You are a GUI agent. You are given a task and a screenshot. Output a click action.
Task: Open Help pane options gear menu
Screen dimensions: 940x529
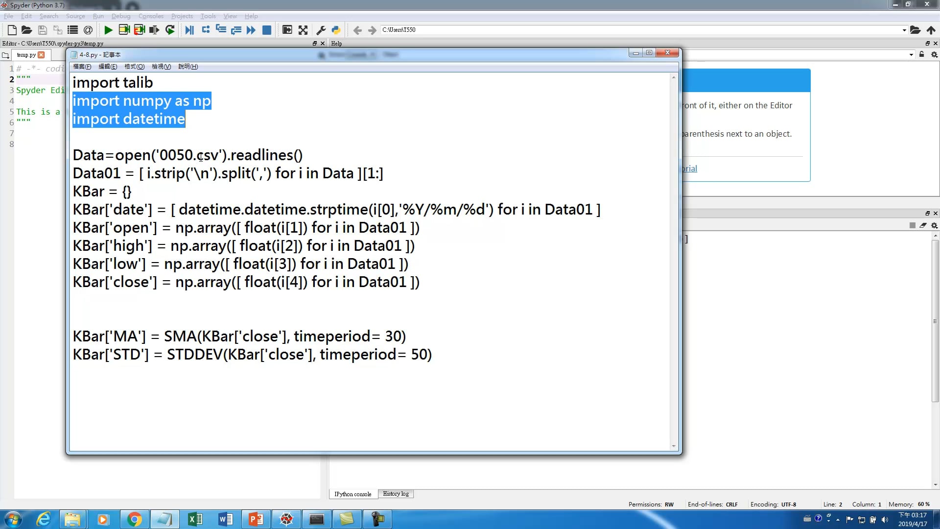tap(934, 54)
